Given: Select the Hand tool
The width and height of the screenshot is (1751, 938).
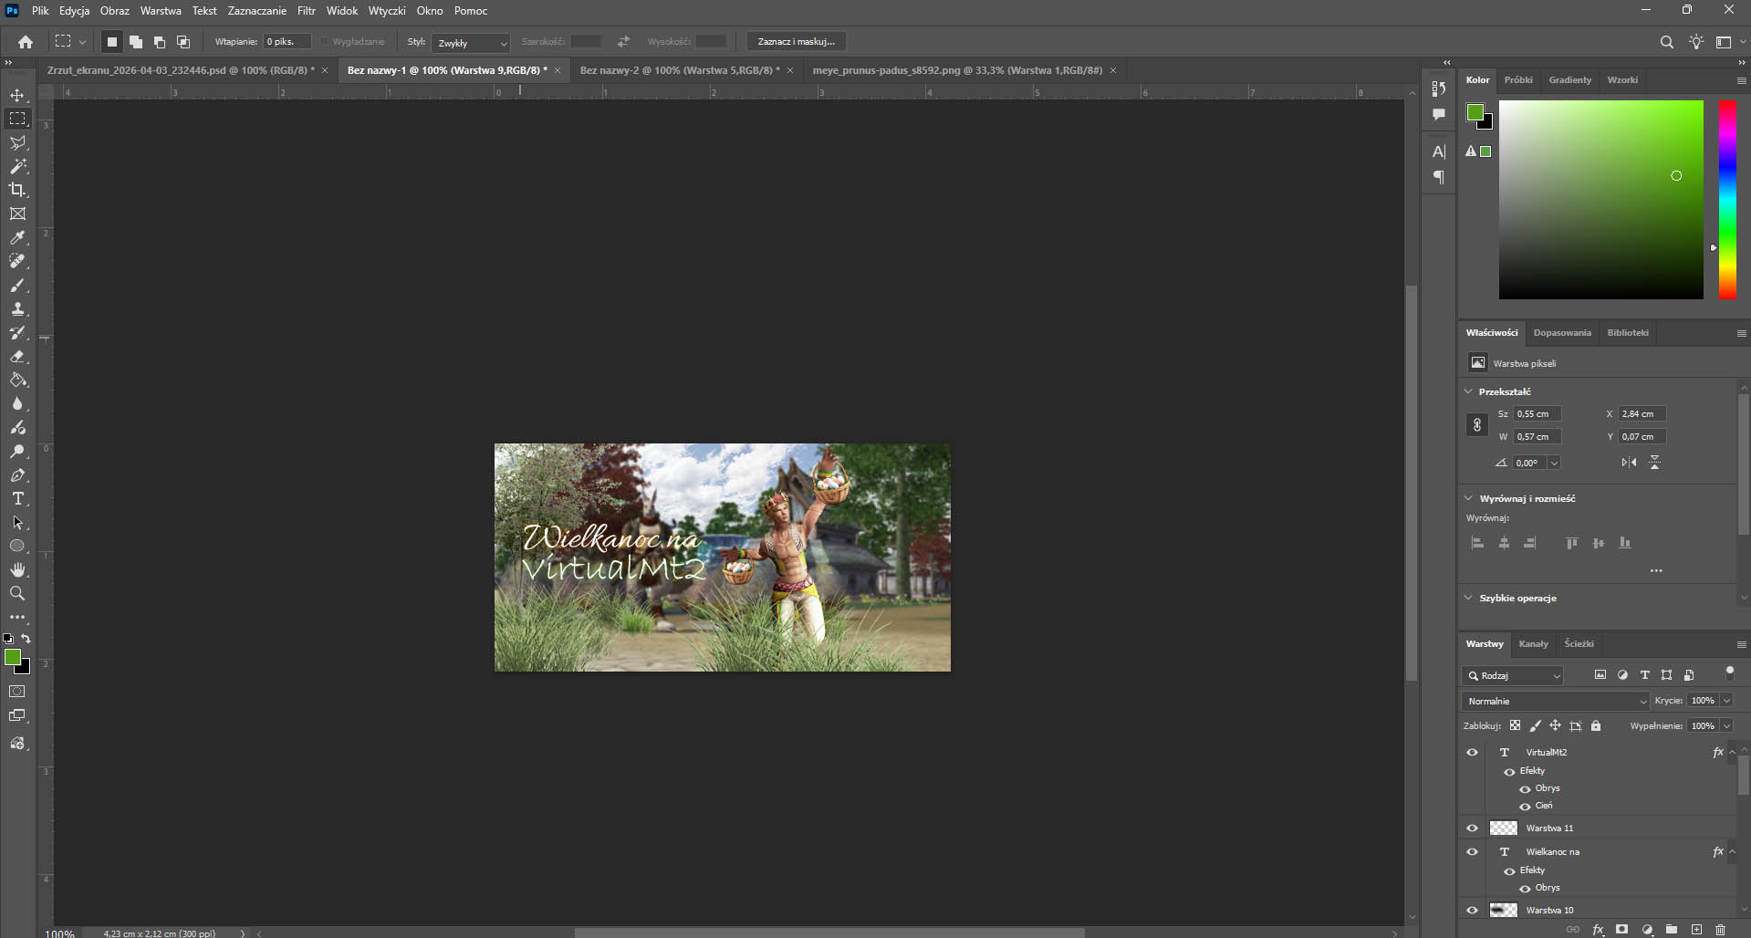Looking at the screenshot, I should 17,569.
